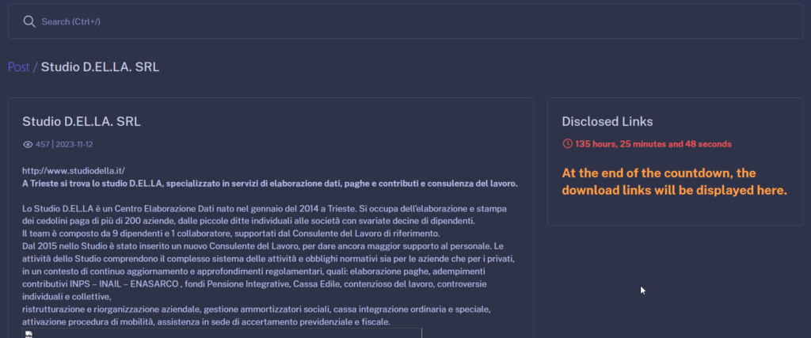811x338 pixels.
Task: Click the broken image icon below the text
Action: click(x=29, y=334)
